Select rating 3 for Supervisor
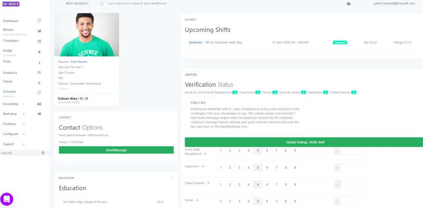The image size is (423, 208). coord(239,167)
